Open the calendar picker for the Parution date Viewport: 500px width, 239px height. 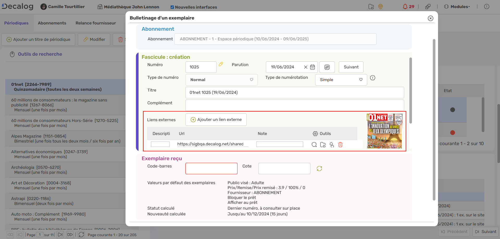click(312, 67)
